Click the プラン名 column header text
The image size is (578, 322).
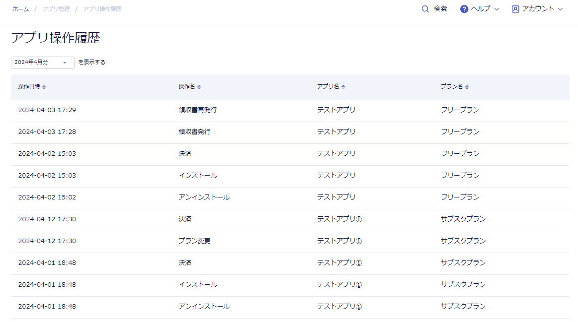point(451,87)
